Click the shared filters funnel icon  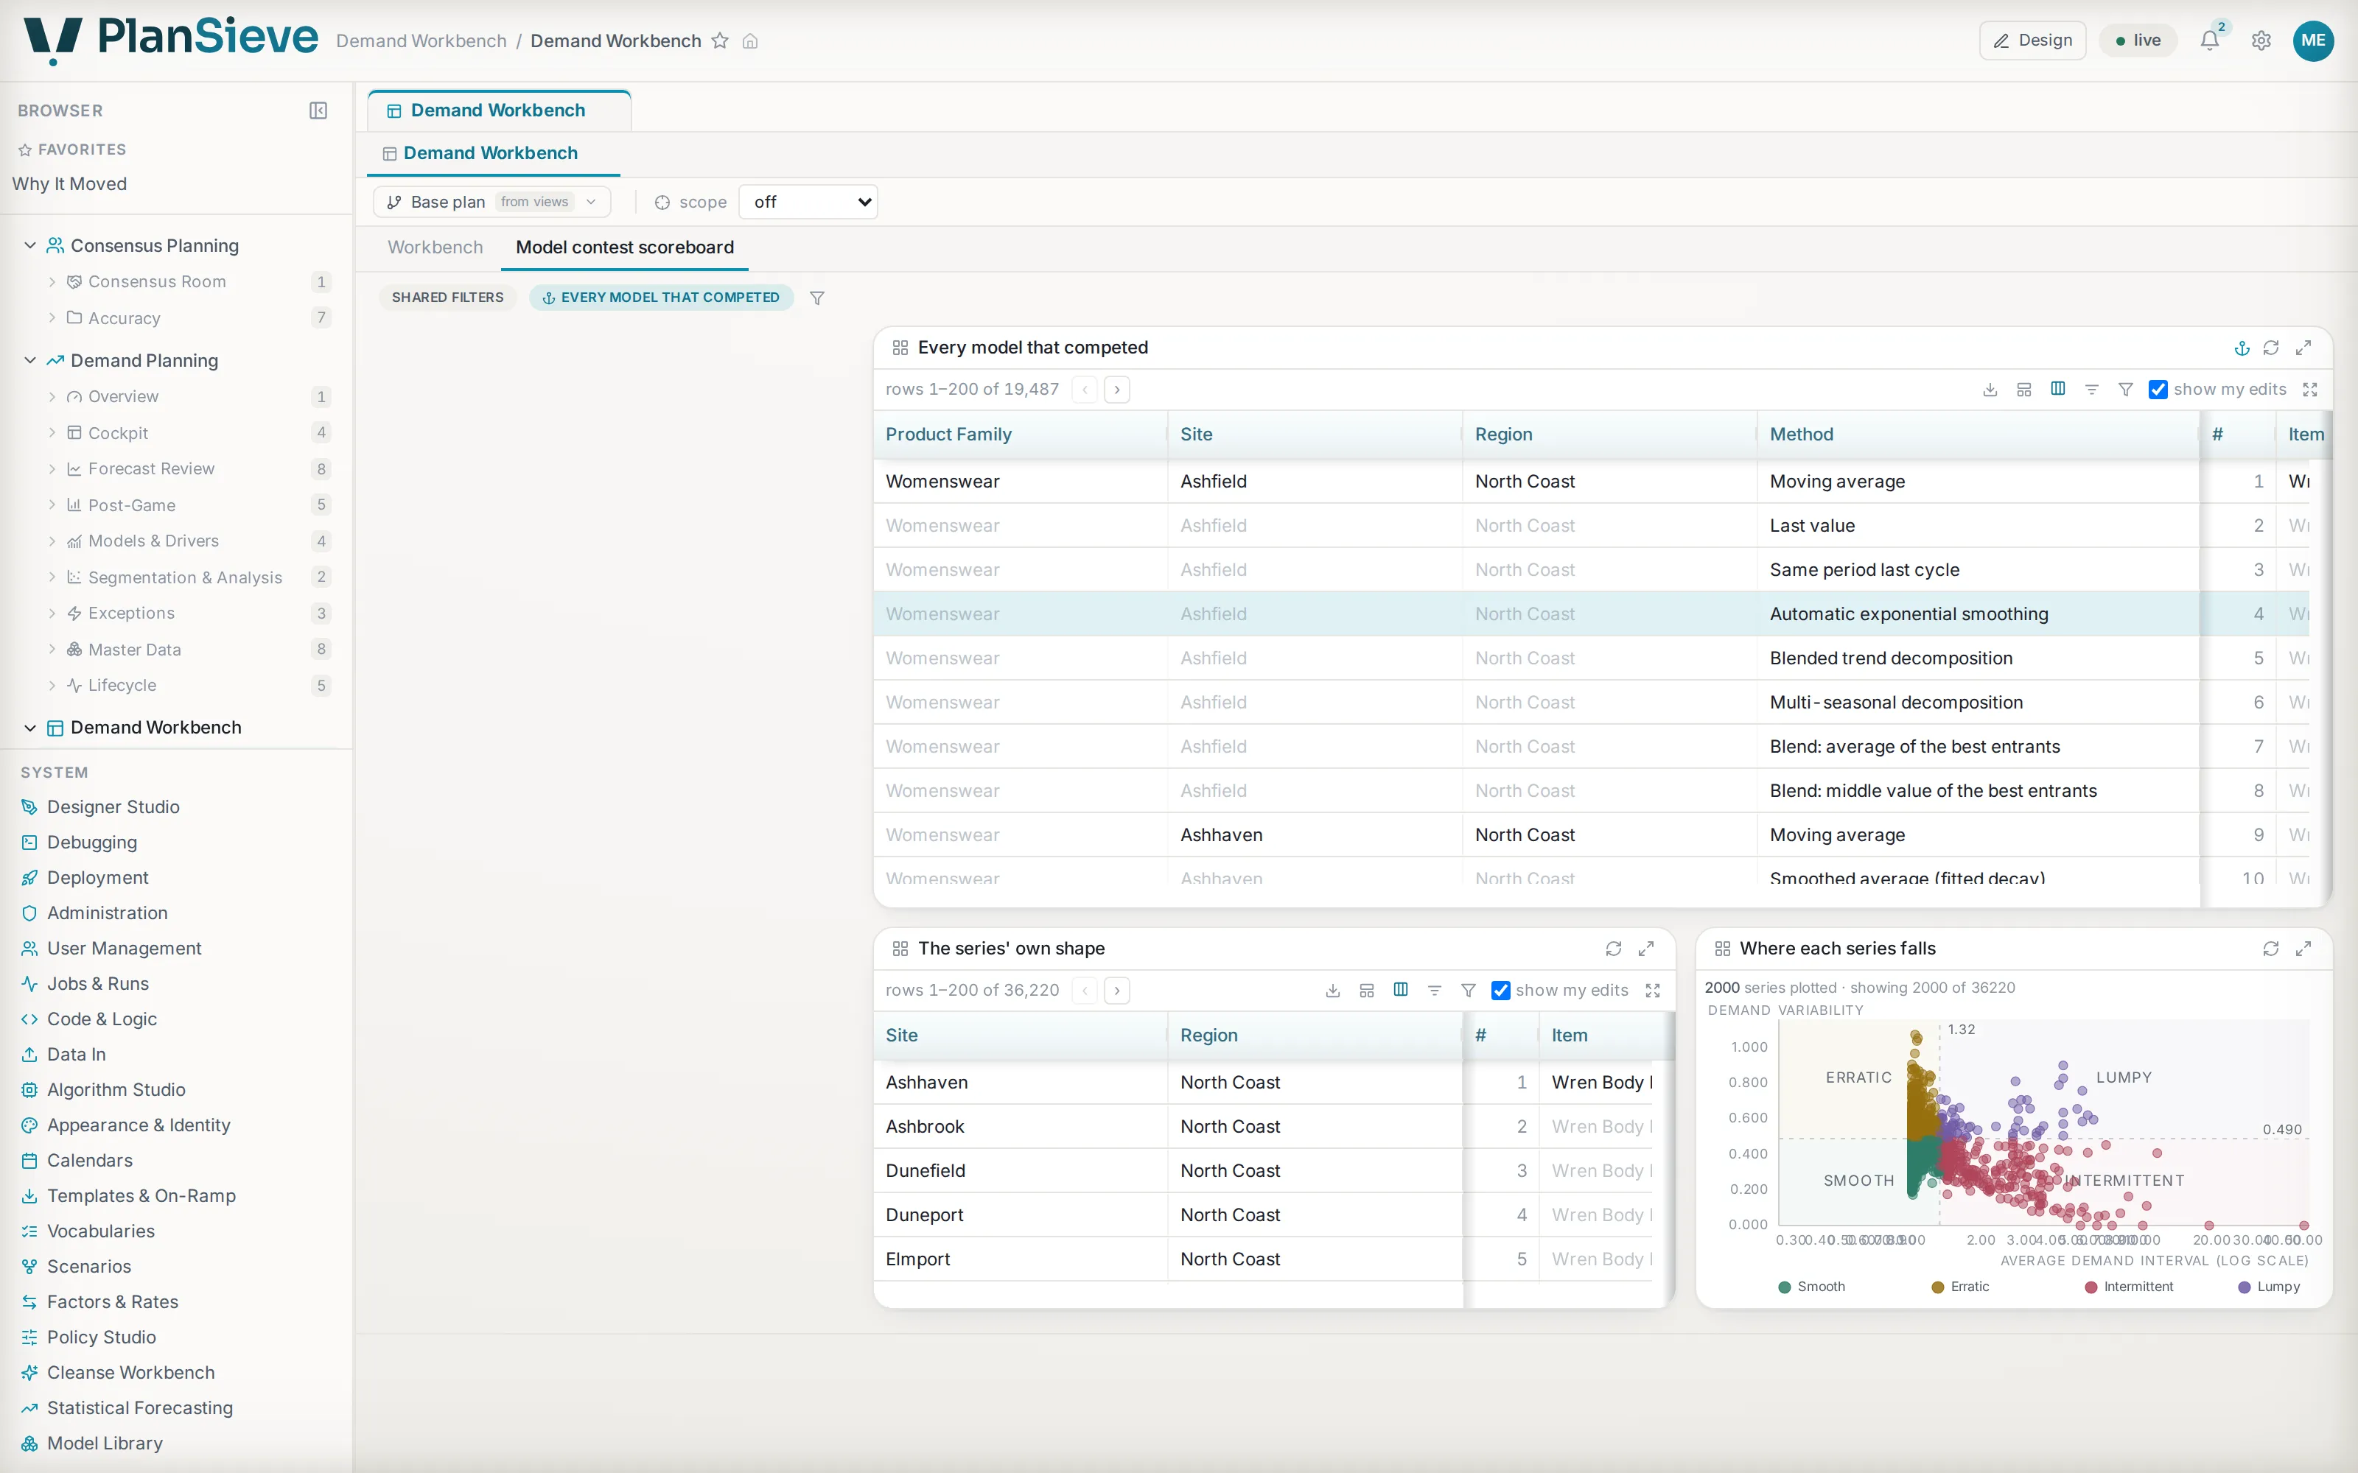coord(817,298)
